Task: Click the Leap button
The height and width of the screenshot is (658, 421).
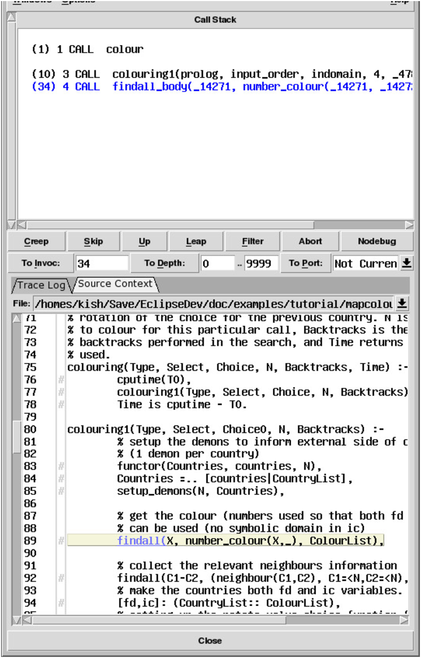Action: tap(196, 242)
